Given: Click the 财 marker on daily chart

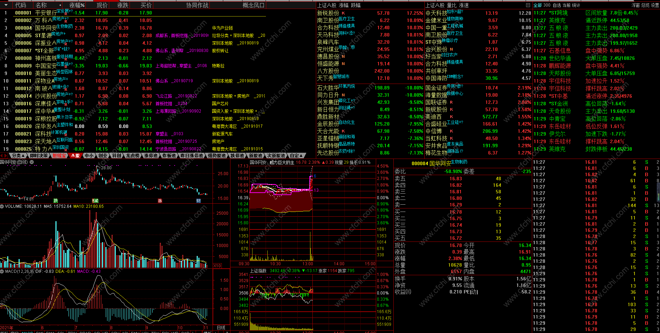Looking at the screenshot, I should click(198, 201).
